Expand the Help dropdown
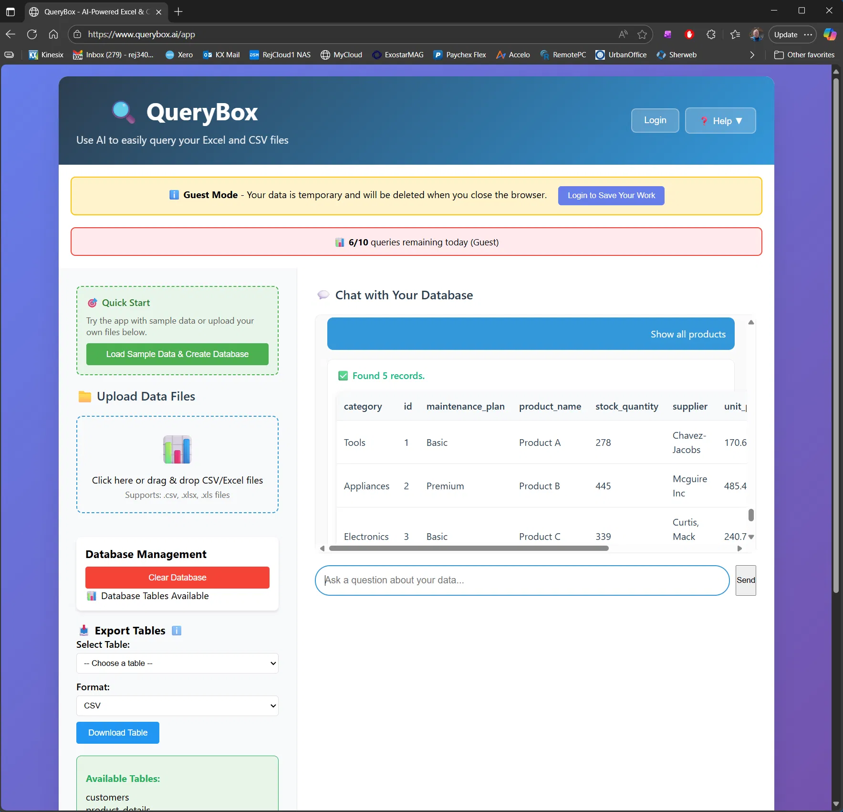The width and height of the screenshot is (843, 812). tap(720, 120)
